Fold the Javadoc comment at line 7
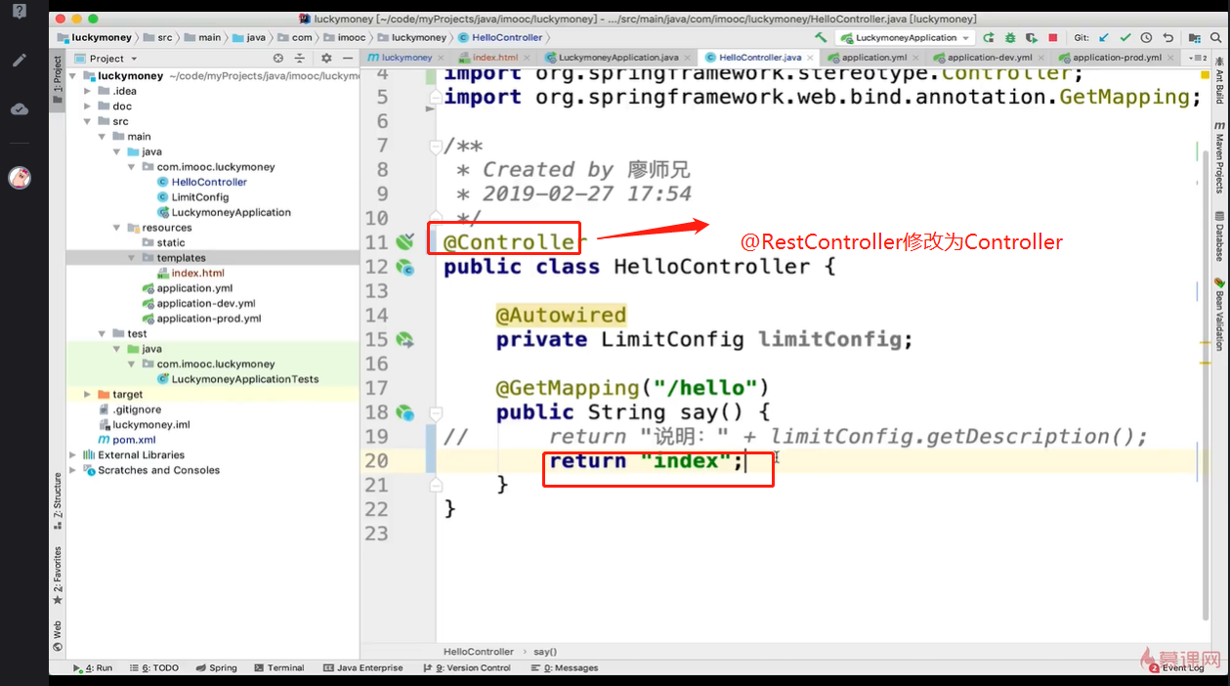This screenshot has height=686, width=1230. (437, 147)
